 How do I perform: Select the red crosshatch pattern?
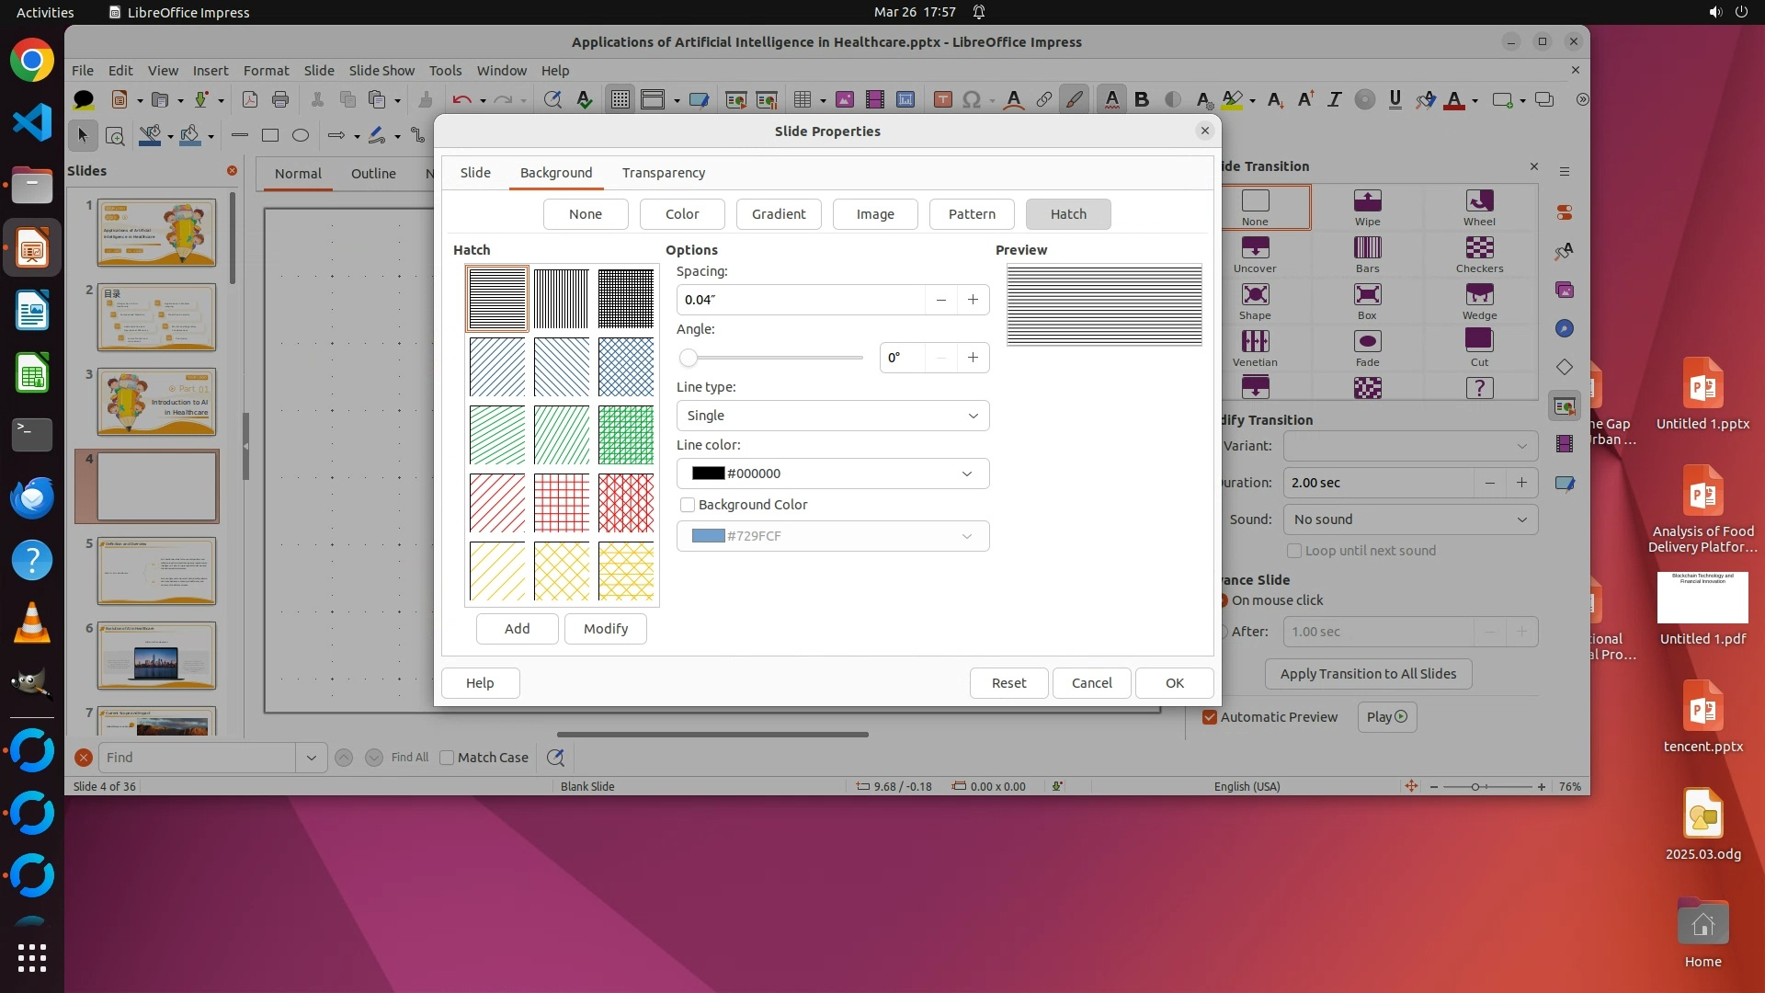pos(562,503)
